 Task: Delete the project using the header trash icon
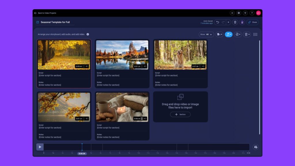(x=235, y=22)
